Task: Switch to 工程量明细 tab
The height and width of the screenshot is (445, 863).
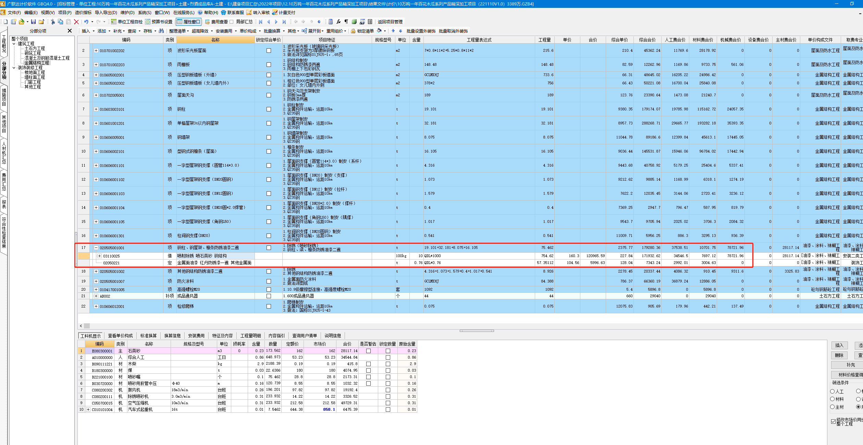Action: tap(250, 336)
